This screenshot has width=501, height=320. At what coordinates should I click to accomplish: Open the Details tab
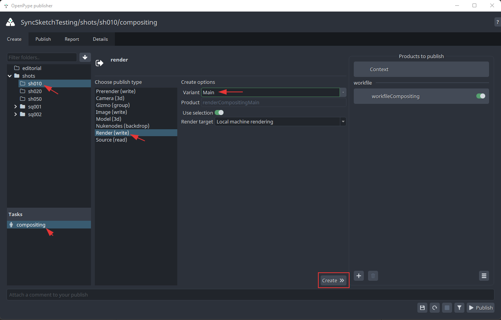tap(101, 39)
